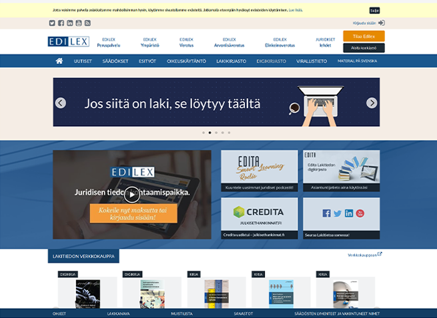Click the Verkkokauppaan link
Viewport: 437px width, 318px height.
coord(362,255)
